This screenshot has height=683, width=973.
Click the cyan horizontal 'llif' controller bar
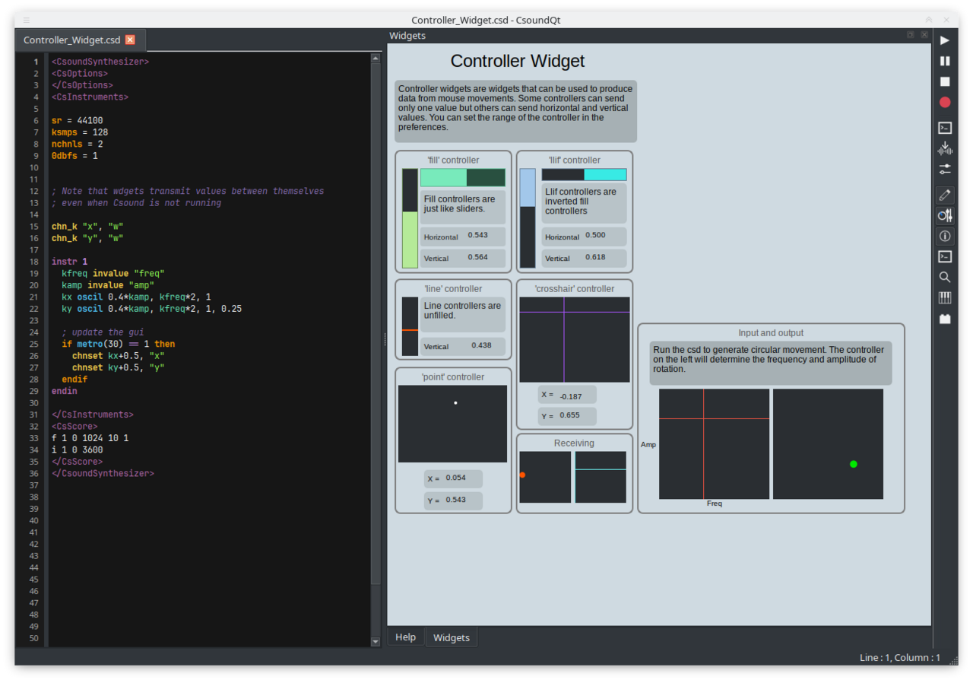pyautogui.click(x=584, y=175)
